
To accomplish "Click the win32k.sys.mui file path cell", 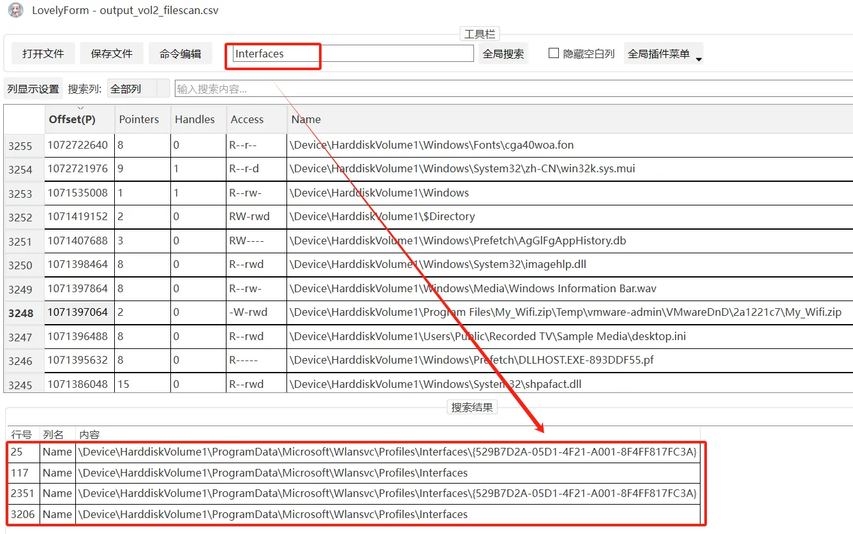I will 570,169.
